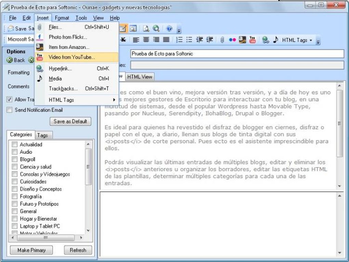Click the category list vertical scrollbar thumb
Screen dimensions: 349x262
pos(88,167)
